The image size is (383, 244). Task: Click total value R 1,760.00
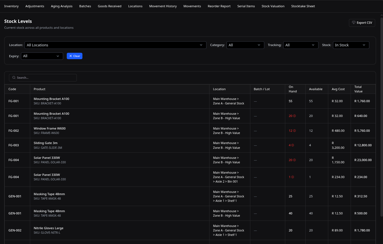coord(362,101)
